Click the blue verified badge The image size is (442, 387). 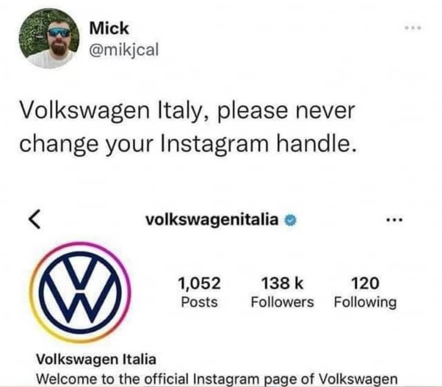click(290, 221)
